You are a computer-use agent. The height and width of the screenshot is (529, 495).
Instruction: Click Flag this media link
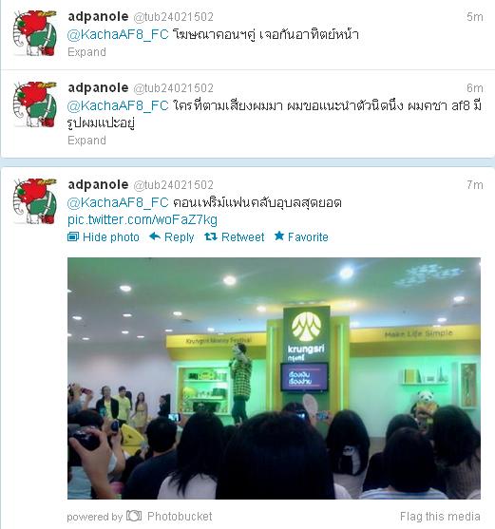coord(440,517)
